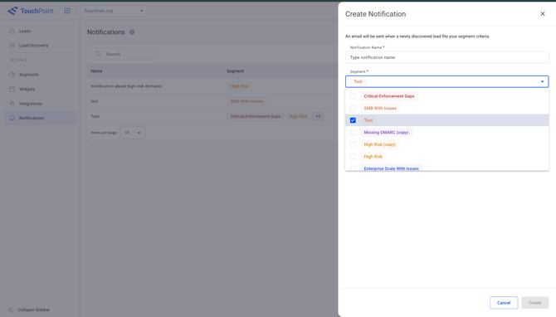The height and width of the screenshot is (317, 556).
Task: Click the selected Test chip in Segment field
Action: pyautogui.click(x=358, y=81)
